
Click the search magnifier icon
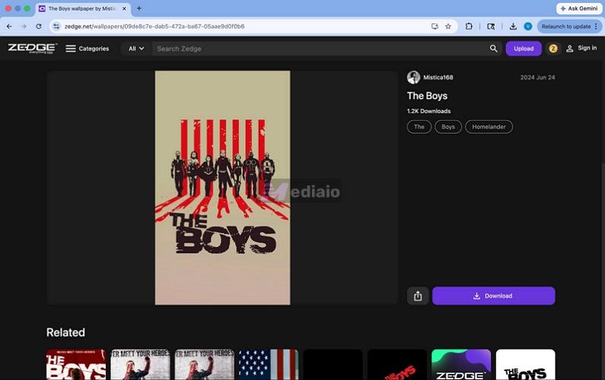493,49
